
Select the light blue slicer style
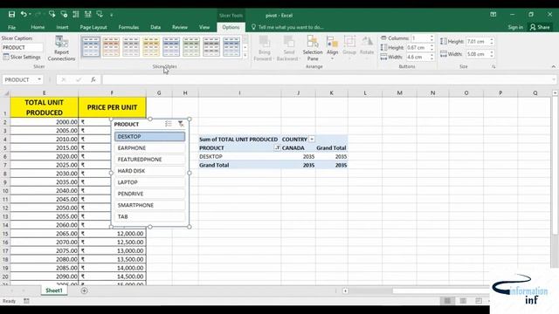coord(91,47)
